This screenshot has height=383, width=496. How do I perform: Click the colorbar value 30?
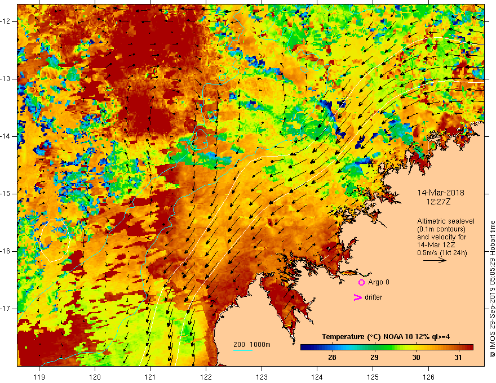pos(417,358)
